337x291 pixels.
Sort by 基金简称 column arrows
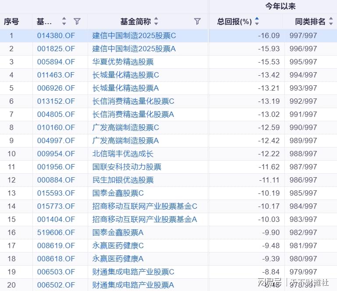156,21
